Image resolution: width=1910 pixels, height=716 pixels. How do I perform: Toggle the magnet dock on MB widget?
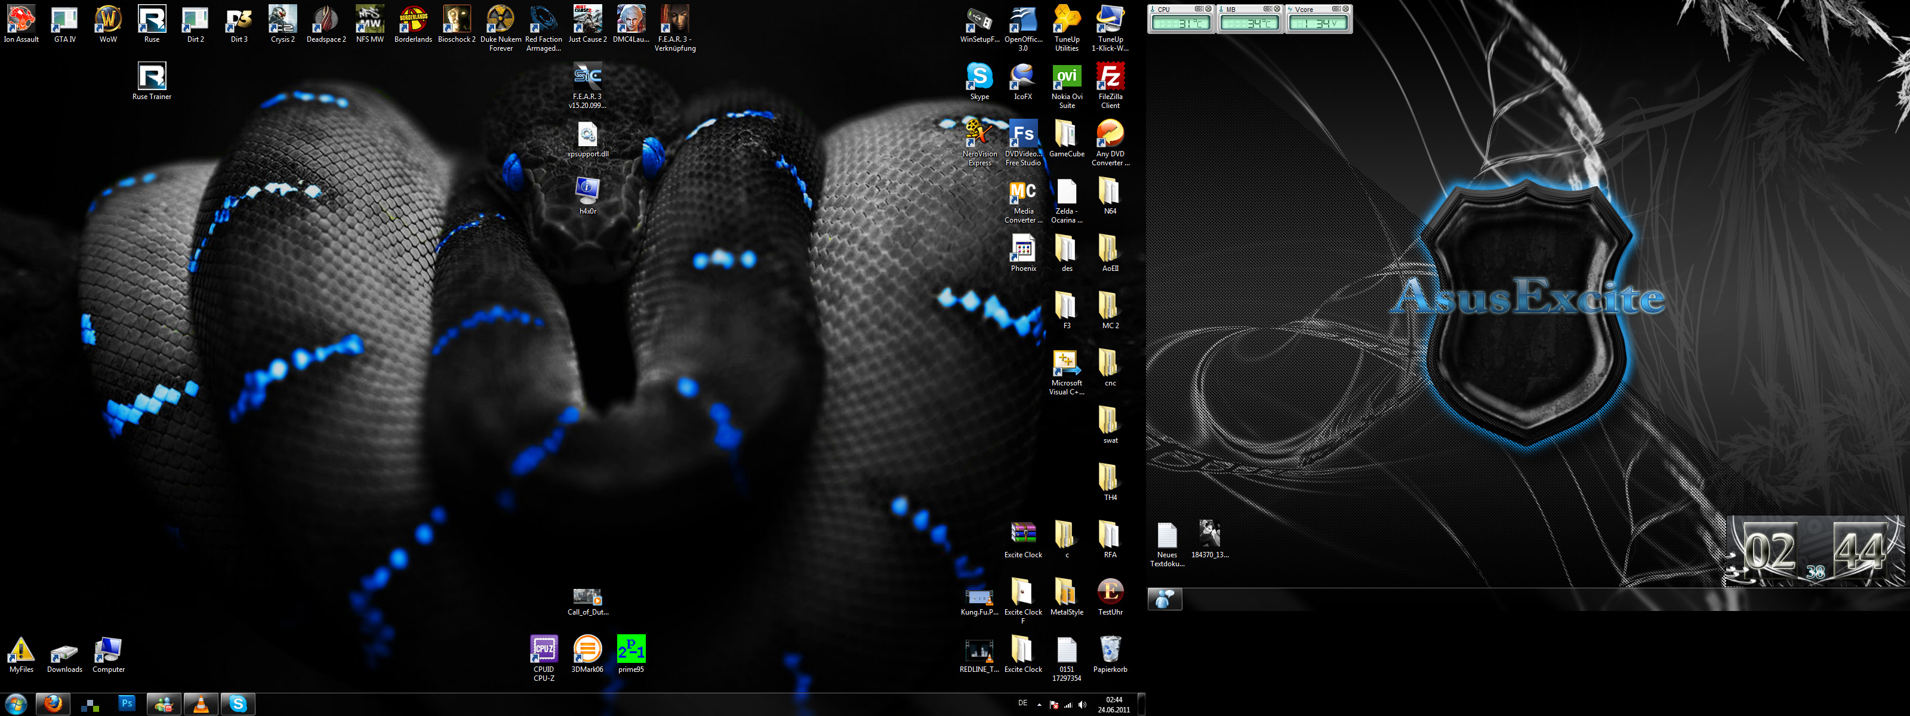(x=1268, y=9)
